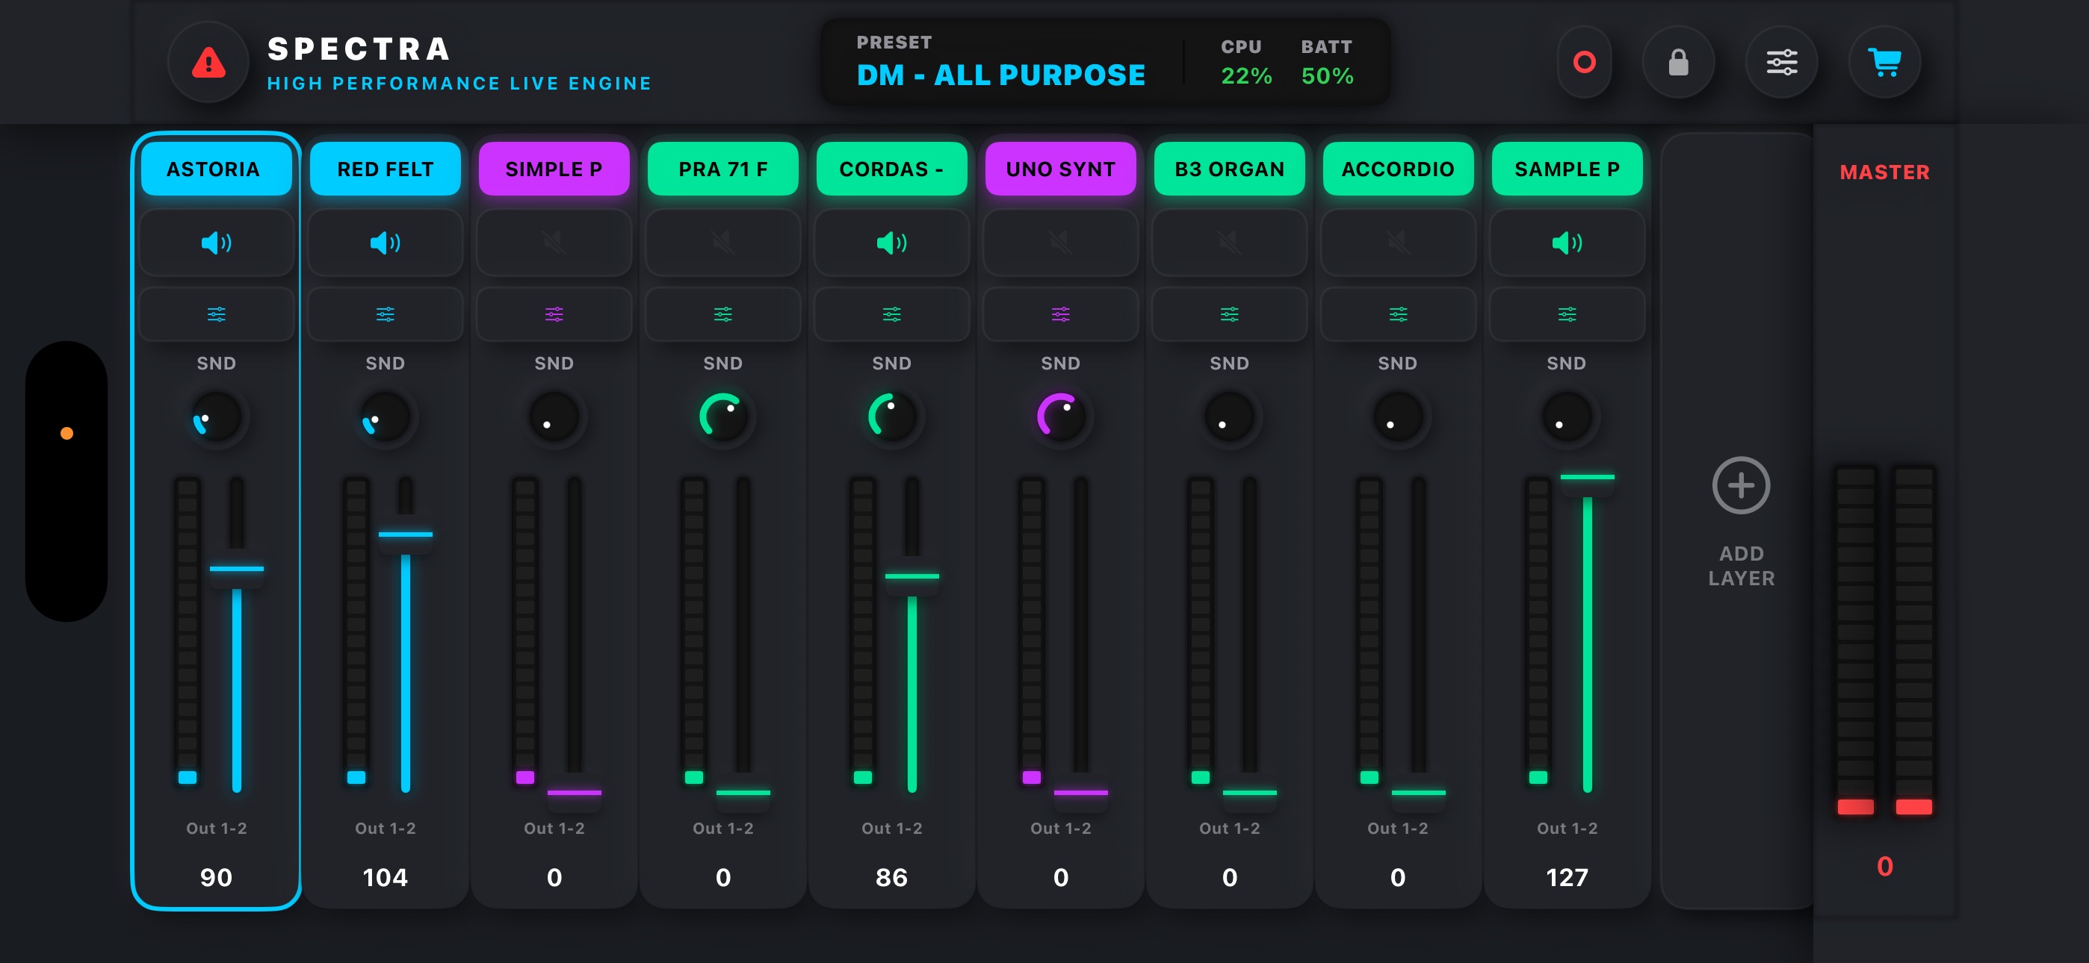Viewport: 2089px width, 963px height.
Task: Open CORDAS layer settings sliders icon
Action: [x=892, y=314]
